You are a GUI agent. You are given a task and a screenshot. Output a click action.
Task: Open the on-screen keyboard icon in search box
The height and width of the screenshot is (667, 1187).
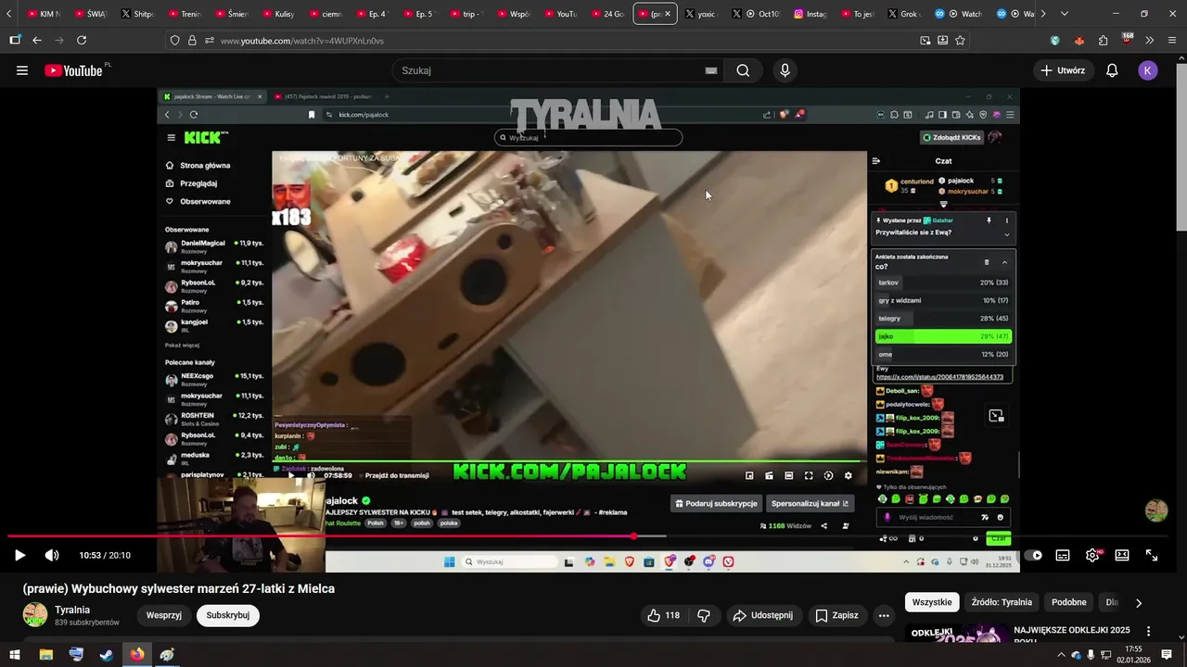pyautogui.click(x=711, y=70)
